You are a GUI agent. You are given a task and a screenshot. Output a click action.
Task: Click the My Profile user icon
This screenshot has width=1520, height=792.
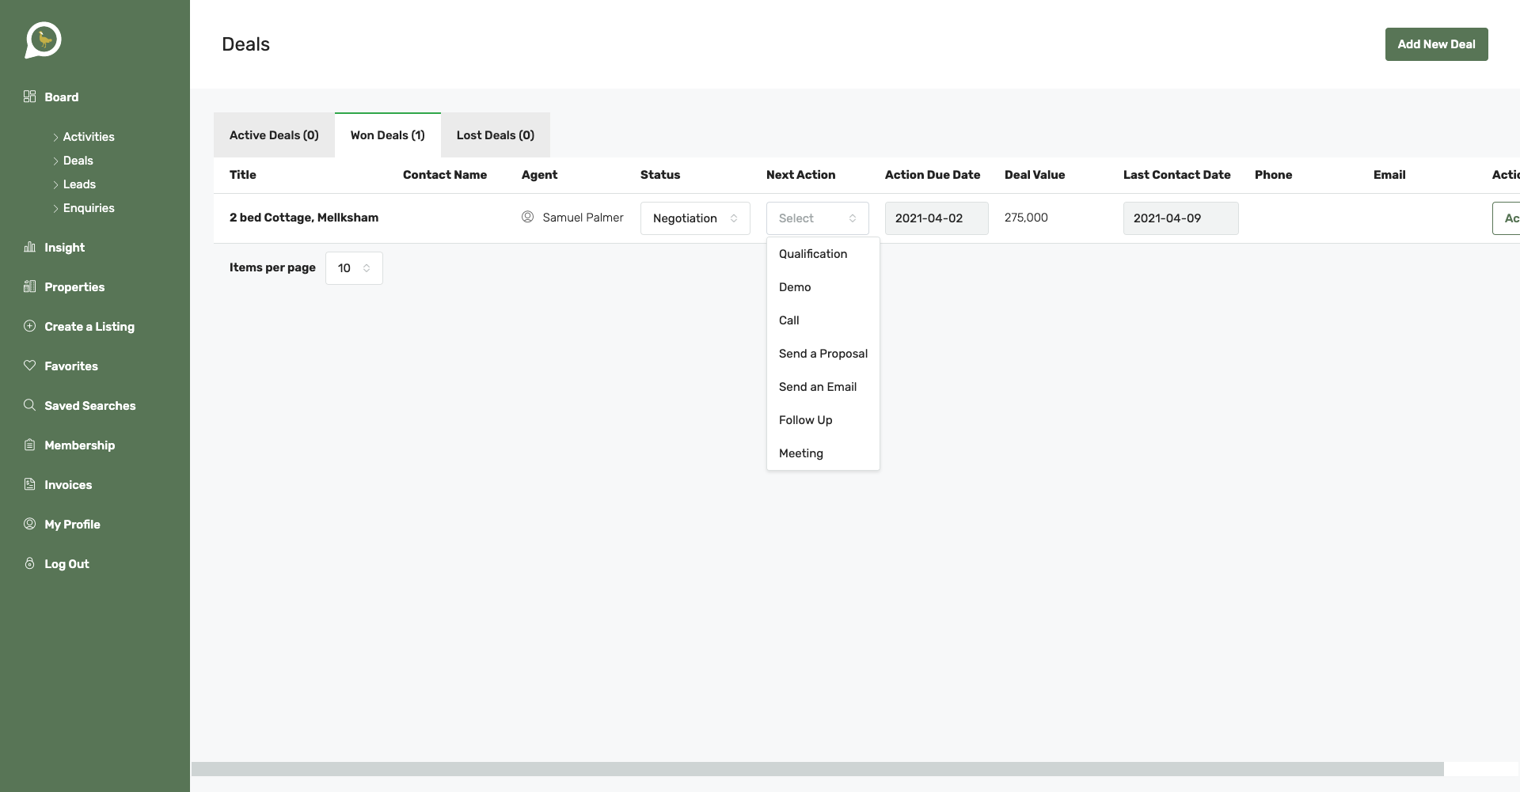click(x=30, y=524)
